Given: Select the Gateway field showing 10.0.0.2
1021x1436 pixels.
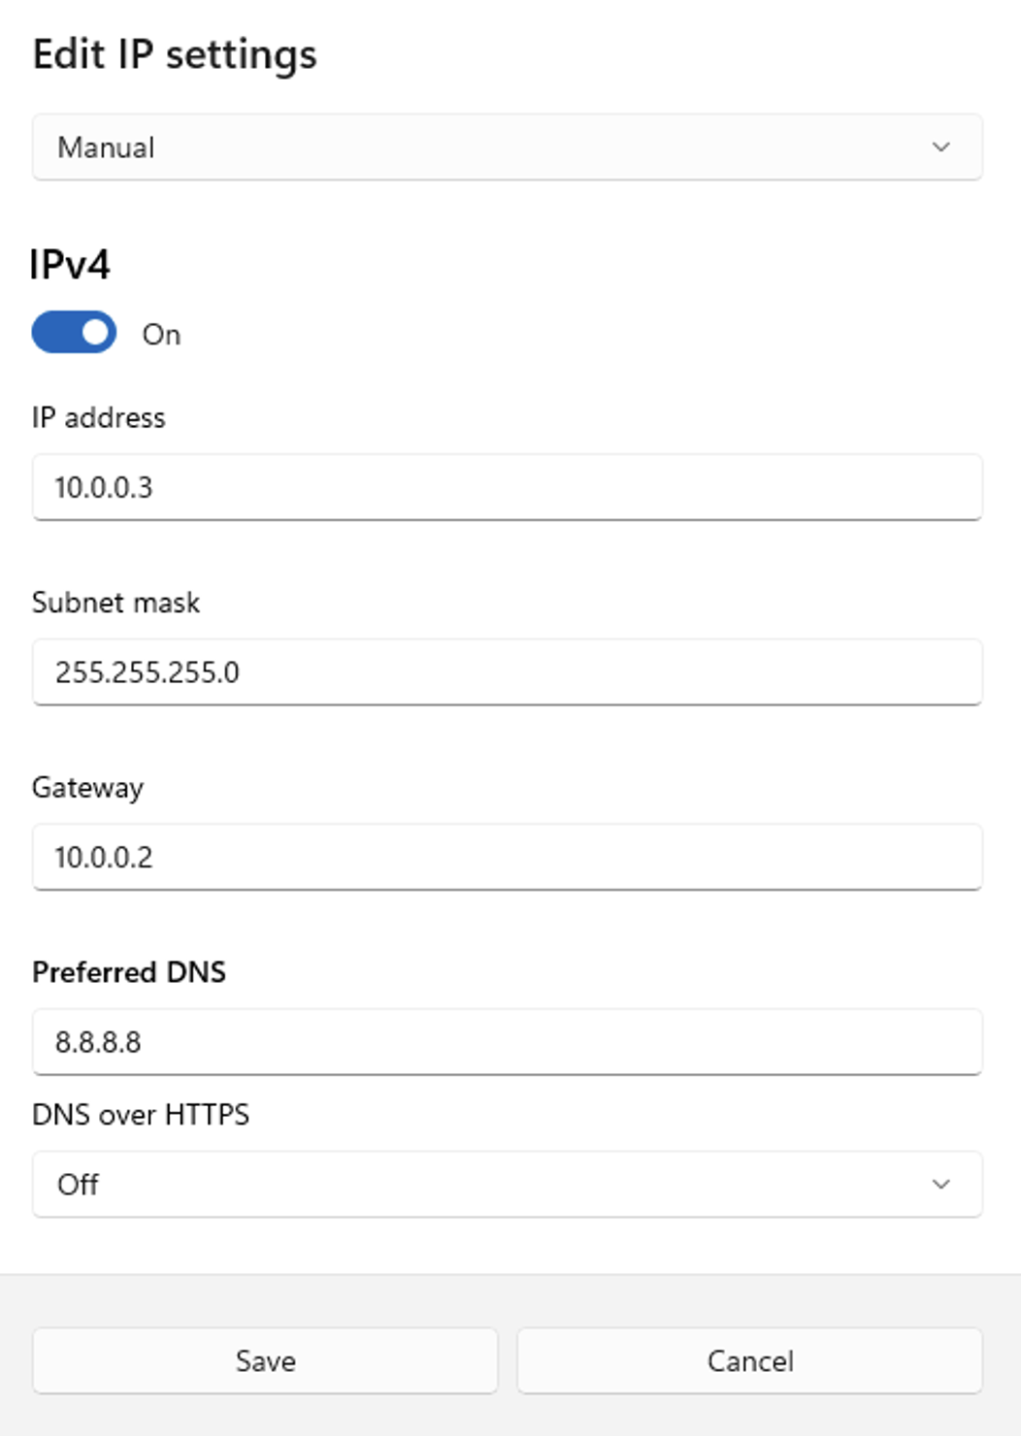Looking at the screenshot, I should (x=508, y=856).
